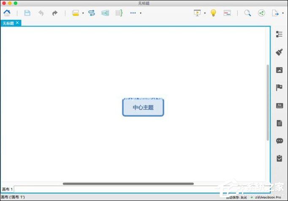Viewport: 288px width, 201px height.
Task: Open the Gantt chart view
Action: click(x=227, y=13)
